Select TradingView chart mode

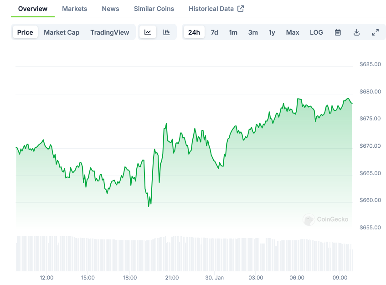point(109,32)
